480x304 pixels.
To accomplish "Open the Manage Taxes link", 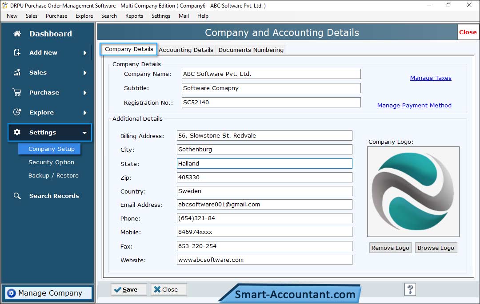I will coord(430,78).
